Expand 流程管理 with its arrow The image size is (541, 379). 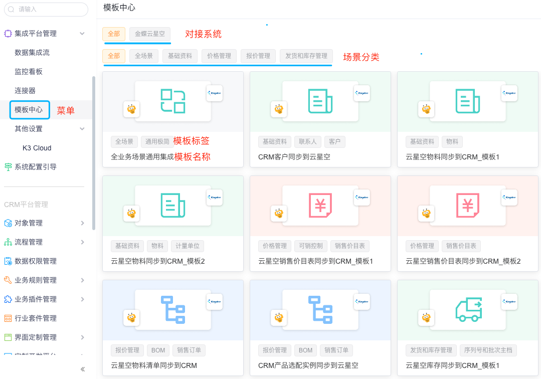point(82,242)
